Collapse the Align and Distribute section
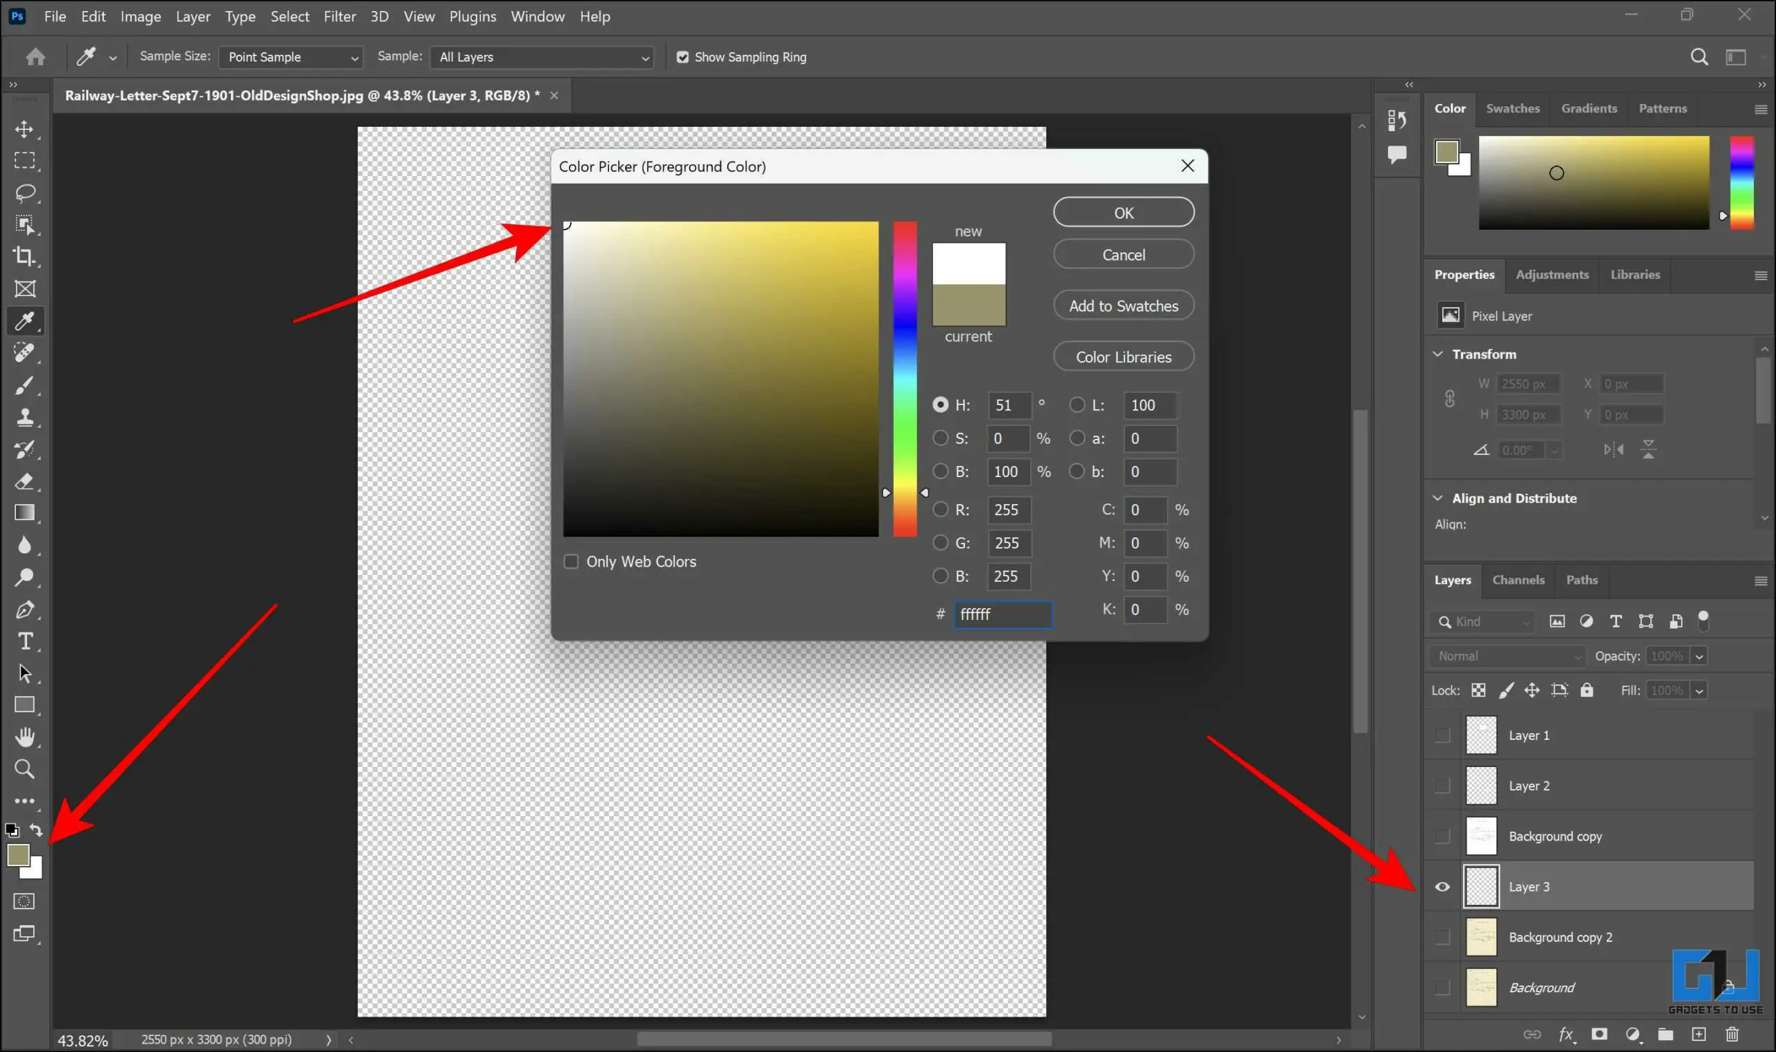The image size is (1776, 1052). pyautogui.click(x=1438, y=499)
